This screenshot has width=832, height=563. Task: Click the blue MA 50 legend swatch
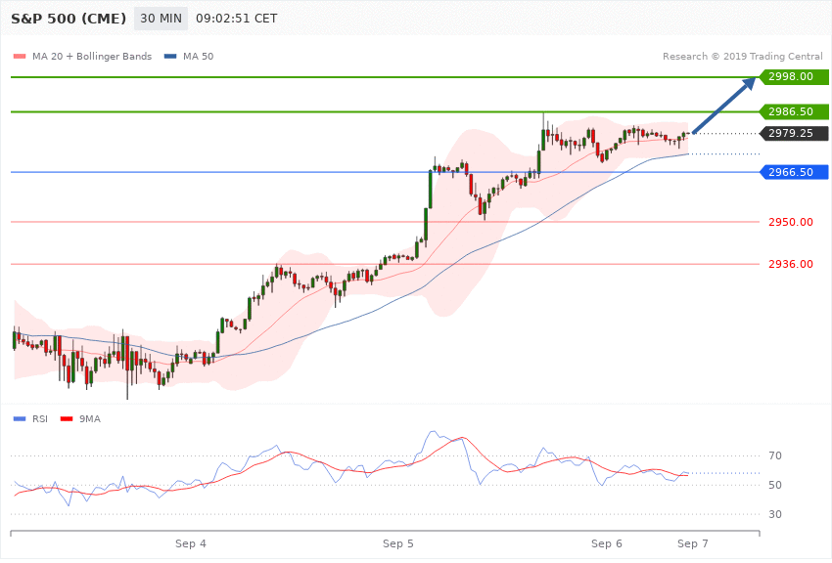(170, 56)
